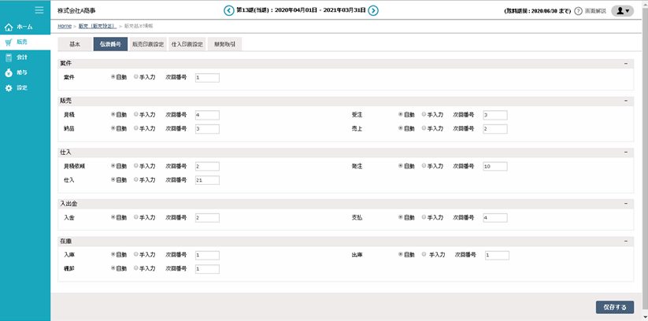Collapse the 在庫 section
The image size is (648, 321).
click(x=626, y=241)
